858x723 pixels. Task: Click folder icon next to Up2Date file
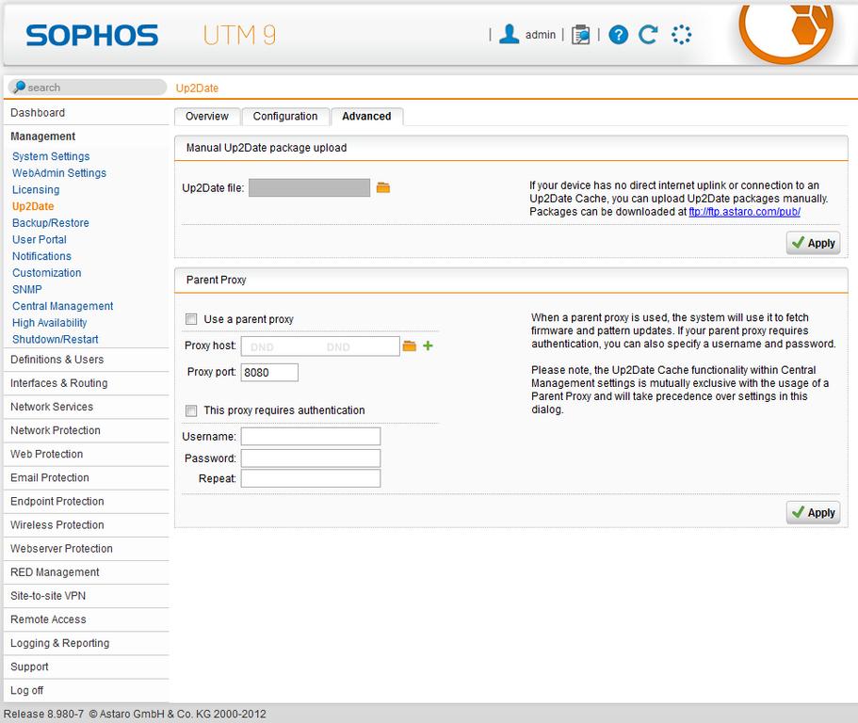383,188
